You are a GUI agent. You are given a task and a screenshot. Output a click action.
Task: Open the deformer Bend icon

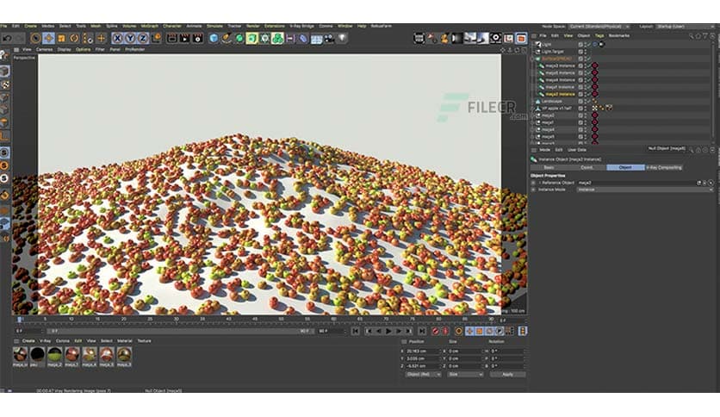[303, 39]
